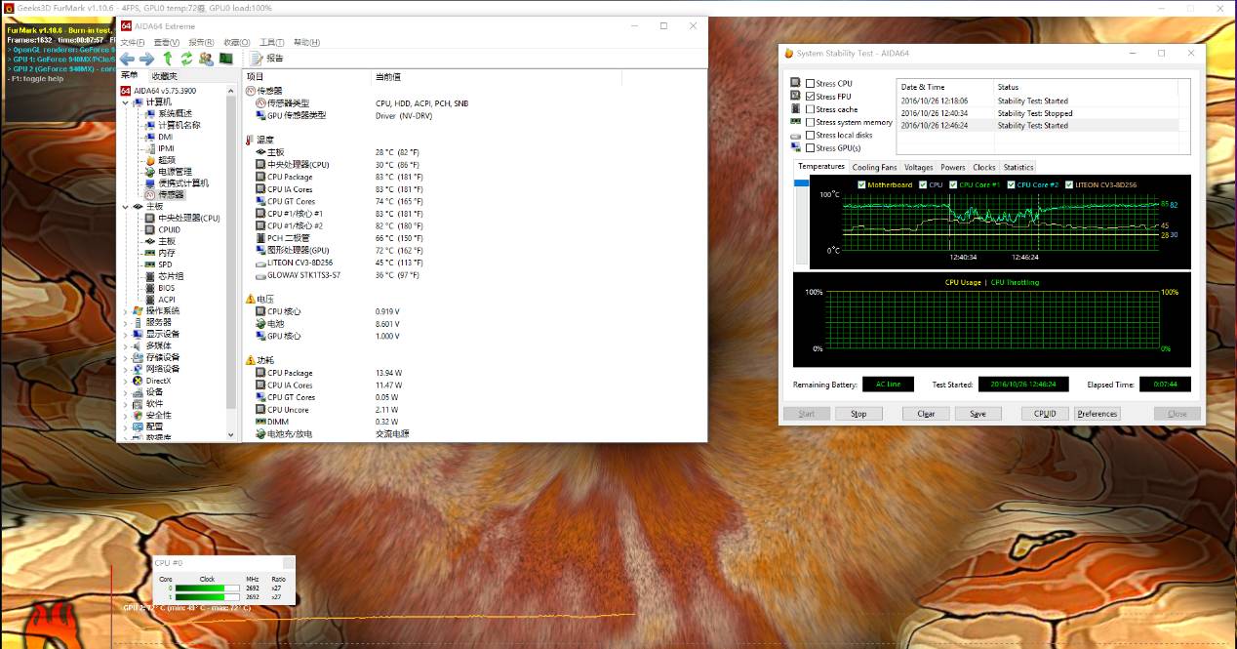Expand the 操作系统 tree node
This screenshot has width=1237, height=649.
click(125, 310)
